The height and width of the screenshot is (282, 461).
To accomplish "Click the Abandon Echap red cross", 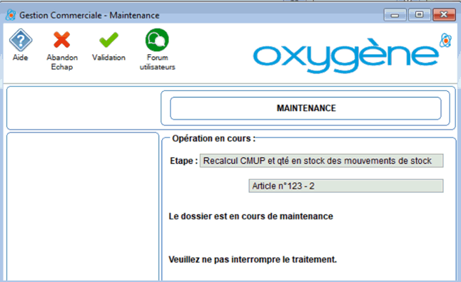I will [62, 40].
